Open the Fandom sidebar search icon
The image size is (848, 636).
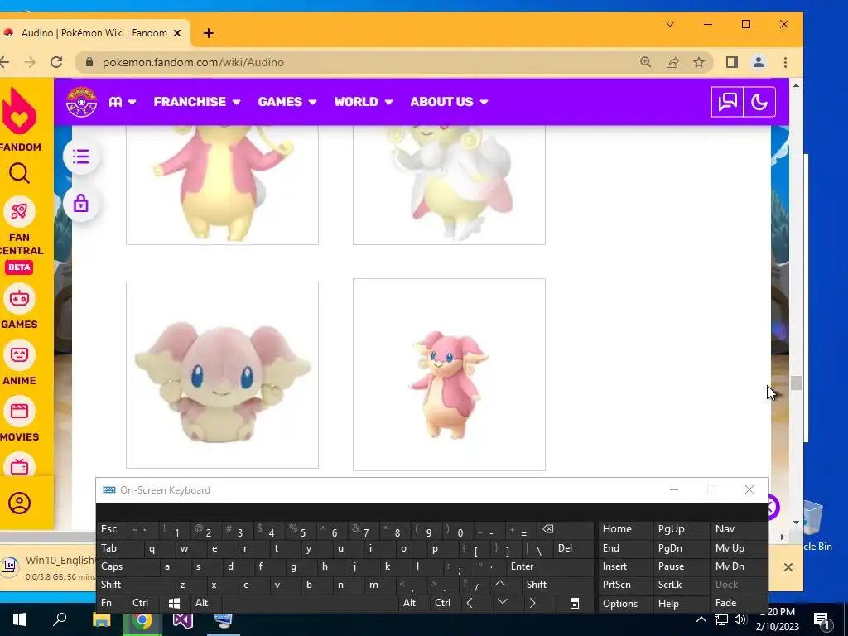pyautogui.click(x=19, y=174)
